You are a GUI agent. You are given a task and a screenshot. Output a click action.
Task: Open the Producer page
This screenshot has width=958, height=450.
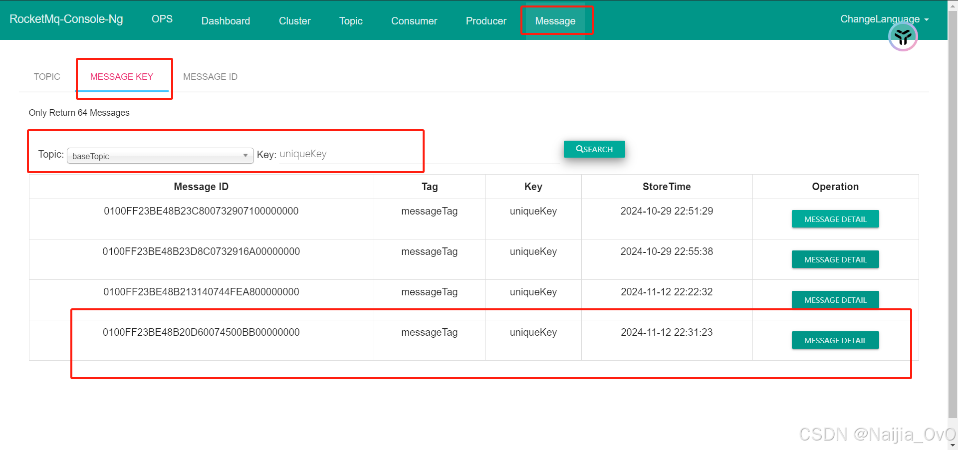point(486,21)
